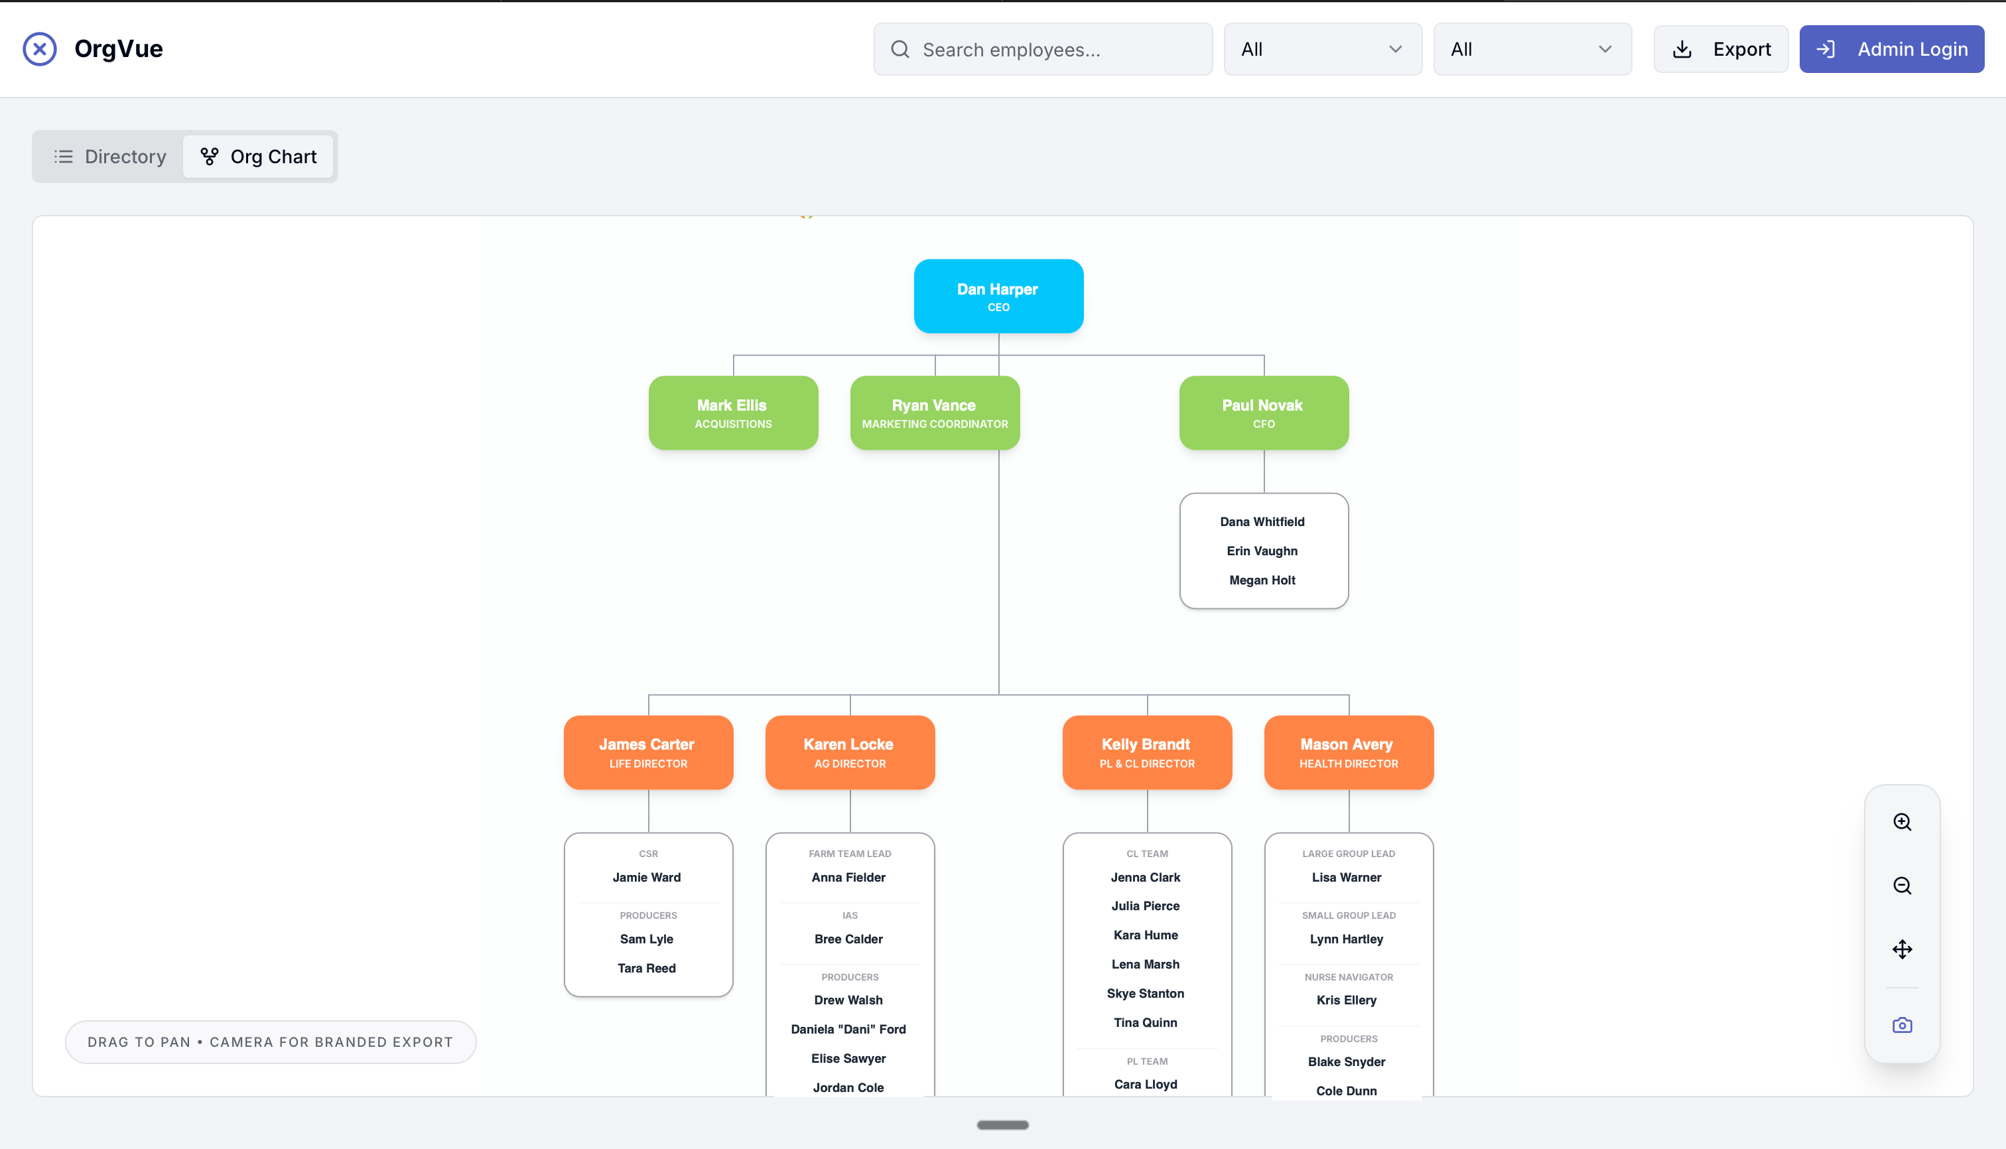This screenshot has width=2006, height=1149.
Task: Click Sam Lyle in Life producers
Action: click(x=646, y=939)
